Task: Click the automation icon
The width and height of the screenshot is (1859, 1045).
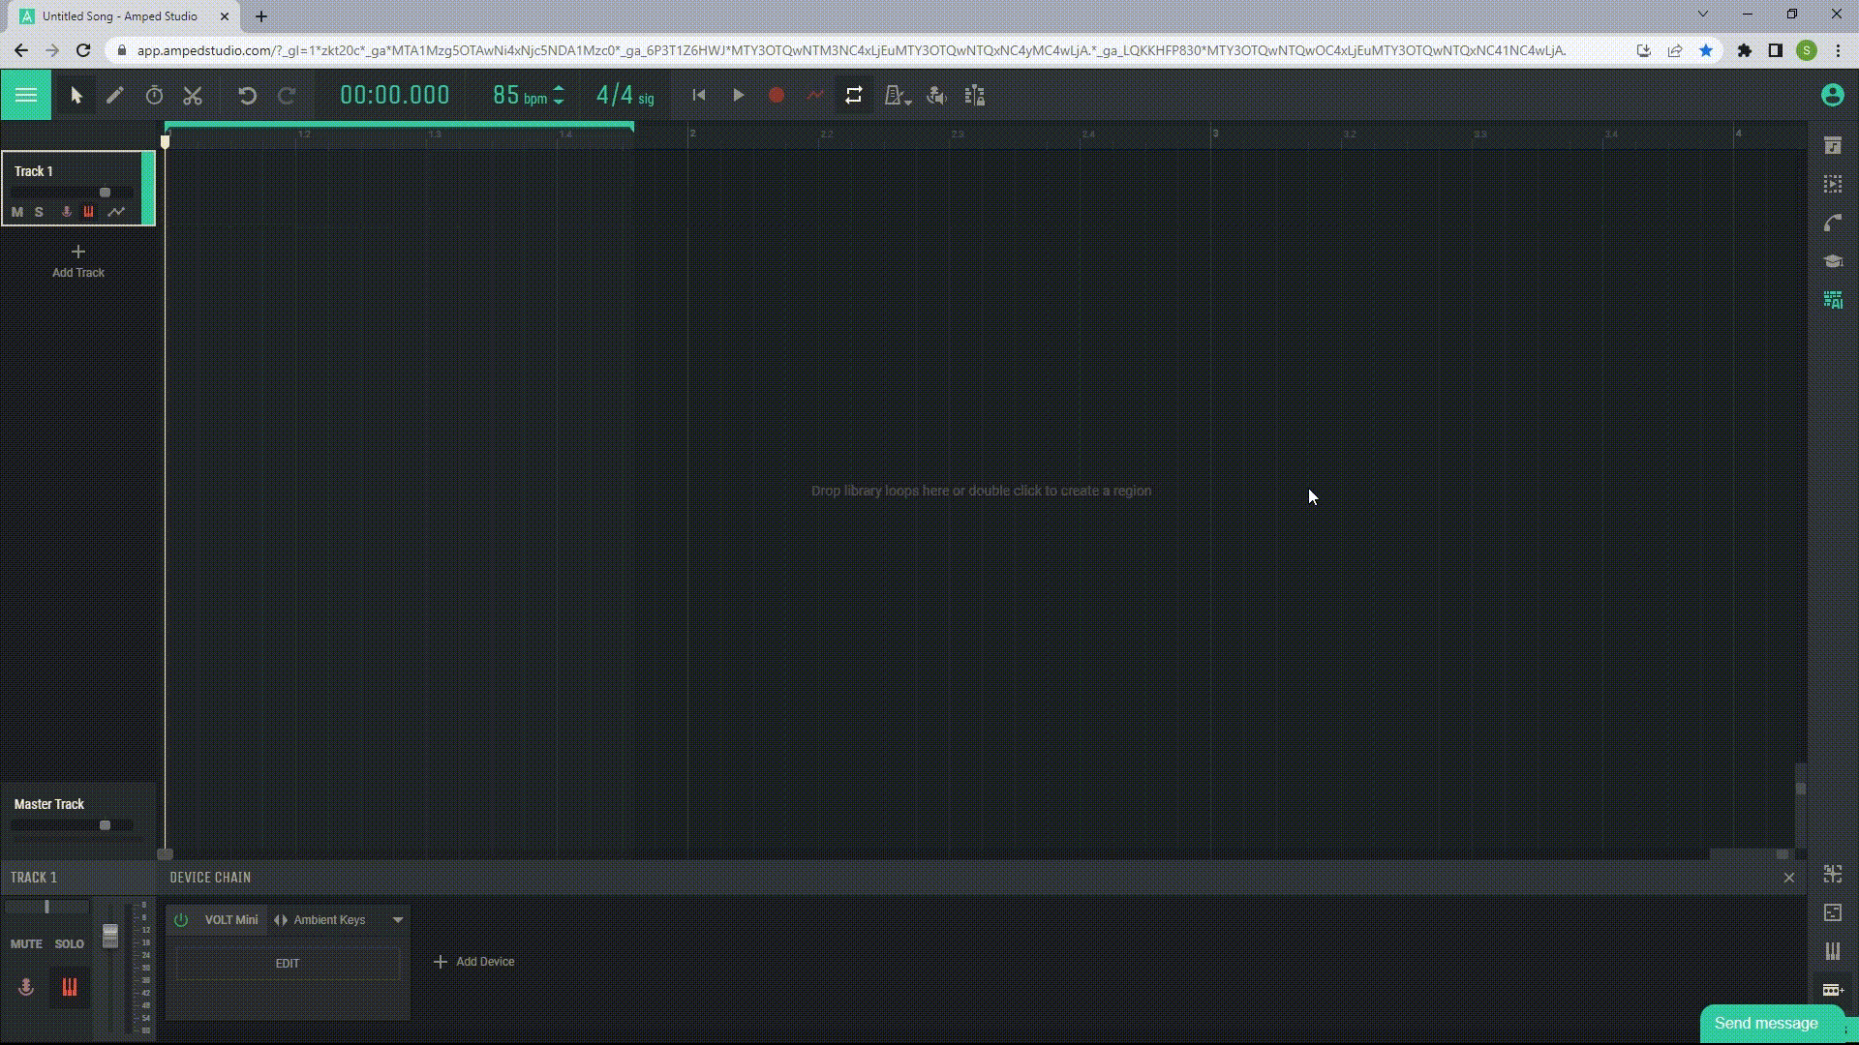Action: click(116, 211)
